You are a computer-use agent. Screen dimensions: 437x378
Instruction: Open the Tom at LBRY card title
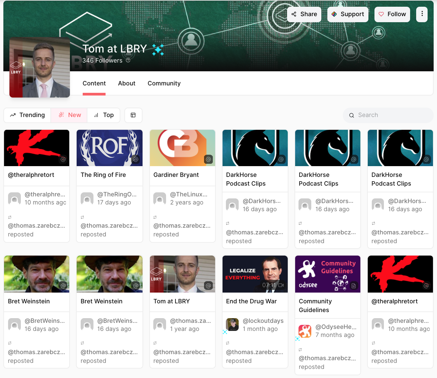171,301
